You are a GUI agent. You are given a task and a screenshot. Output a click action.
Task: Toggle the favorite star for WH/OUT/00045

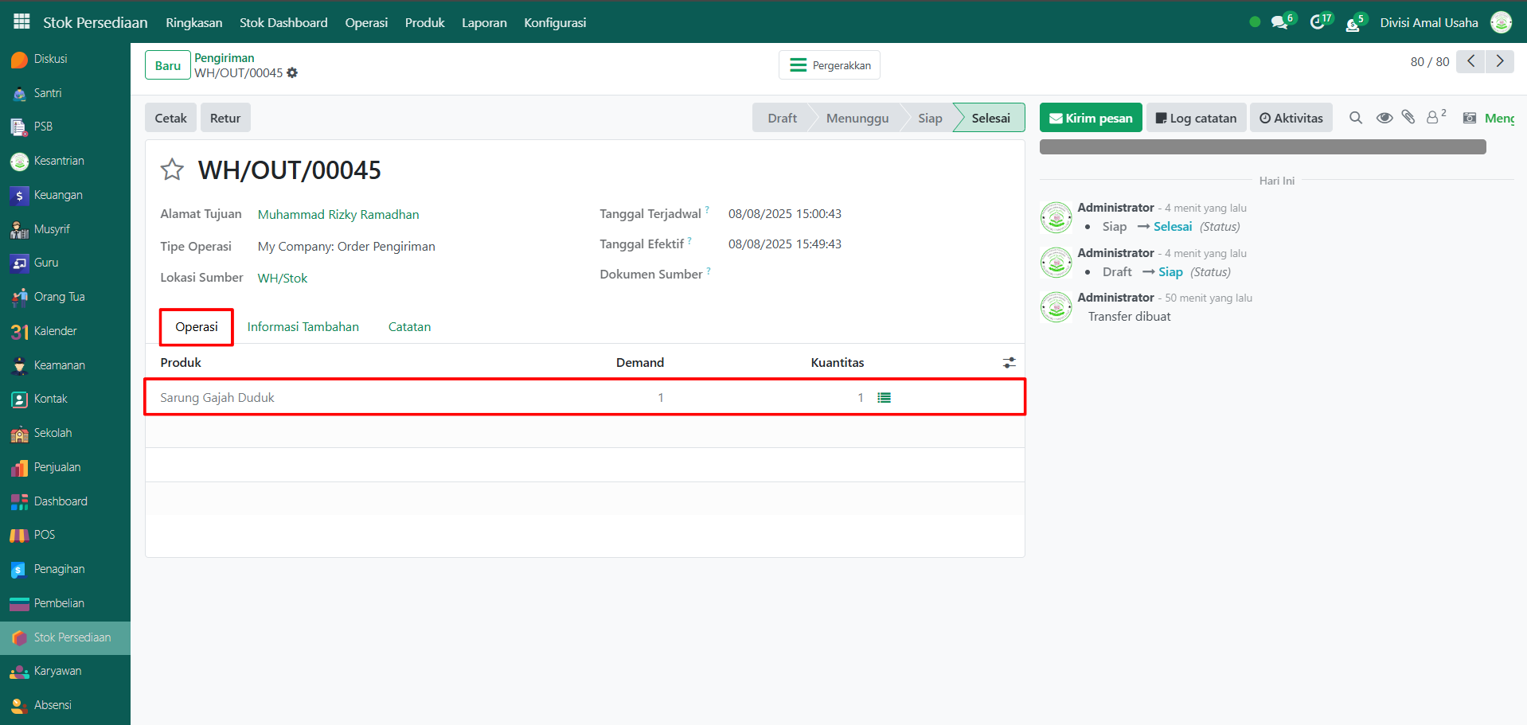[172, 170]
